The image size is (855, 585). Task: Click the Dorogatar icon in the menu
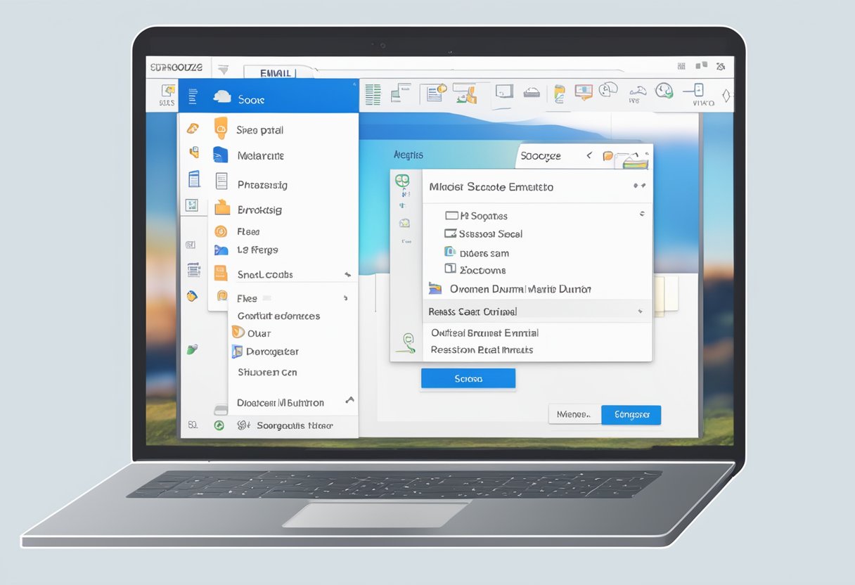click(x=239, y=352)
